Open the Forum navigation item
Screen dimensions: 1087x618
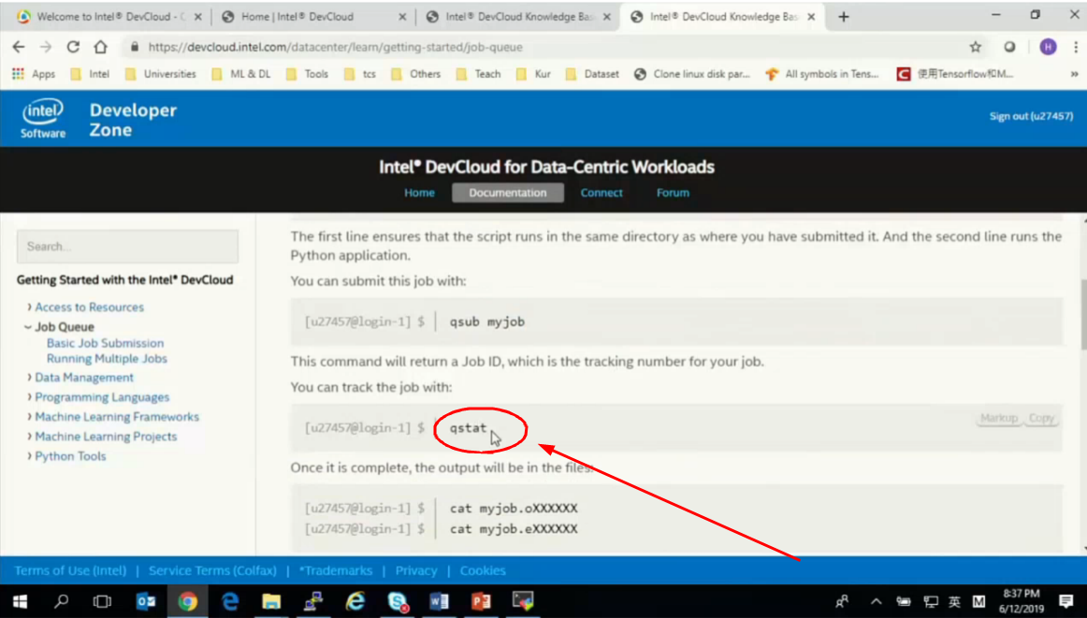(x=673, y=193)
